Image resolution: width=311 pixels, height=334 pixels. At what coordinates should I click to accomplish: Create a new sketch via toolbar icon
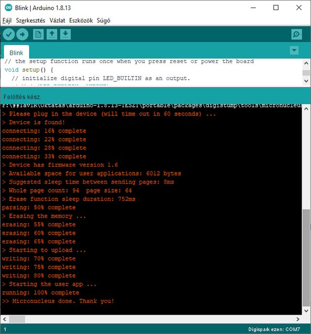(x=38, y=34)
